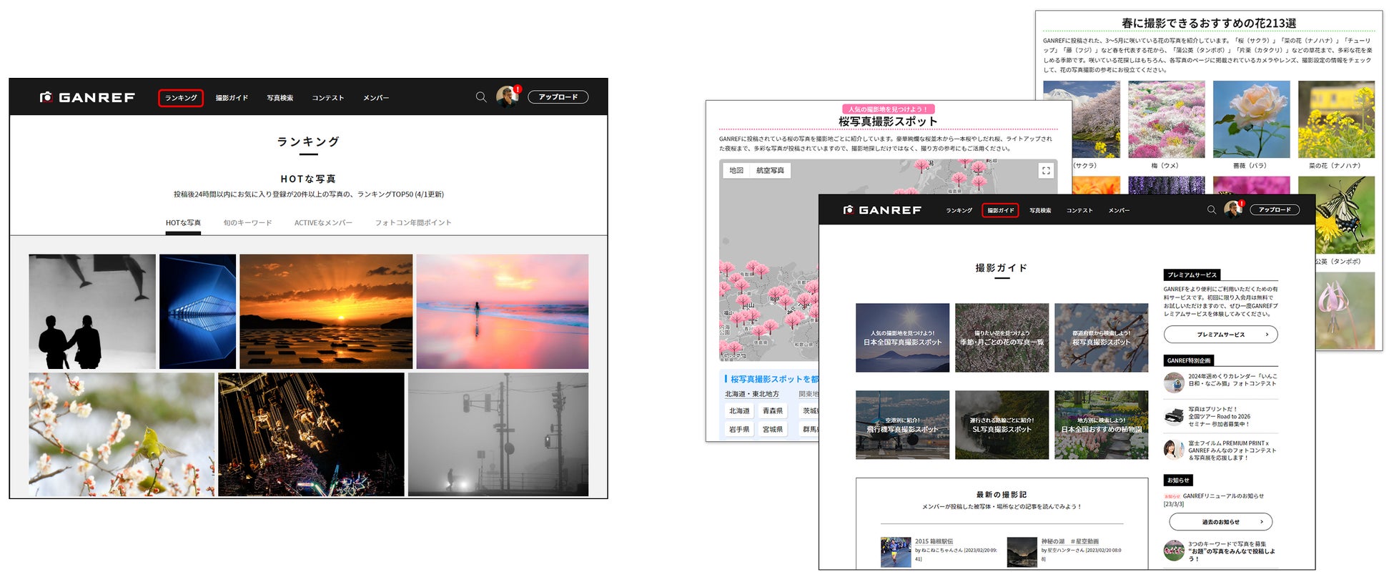Image resolution: width=1394 pixels, height=577 pixels.
Task: Open the 薔薇（バラ） flower thumbnail
Action: click(x=1251, y=119)
